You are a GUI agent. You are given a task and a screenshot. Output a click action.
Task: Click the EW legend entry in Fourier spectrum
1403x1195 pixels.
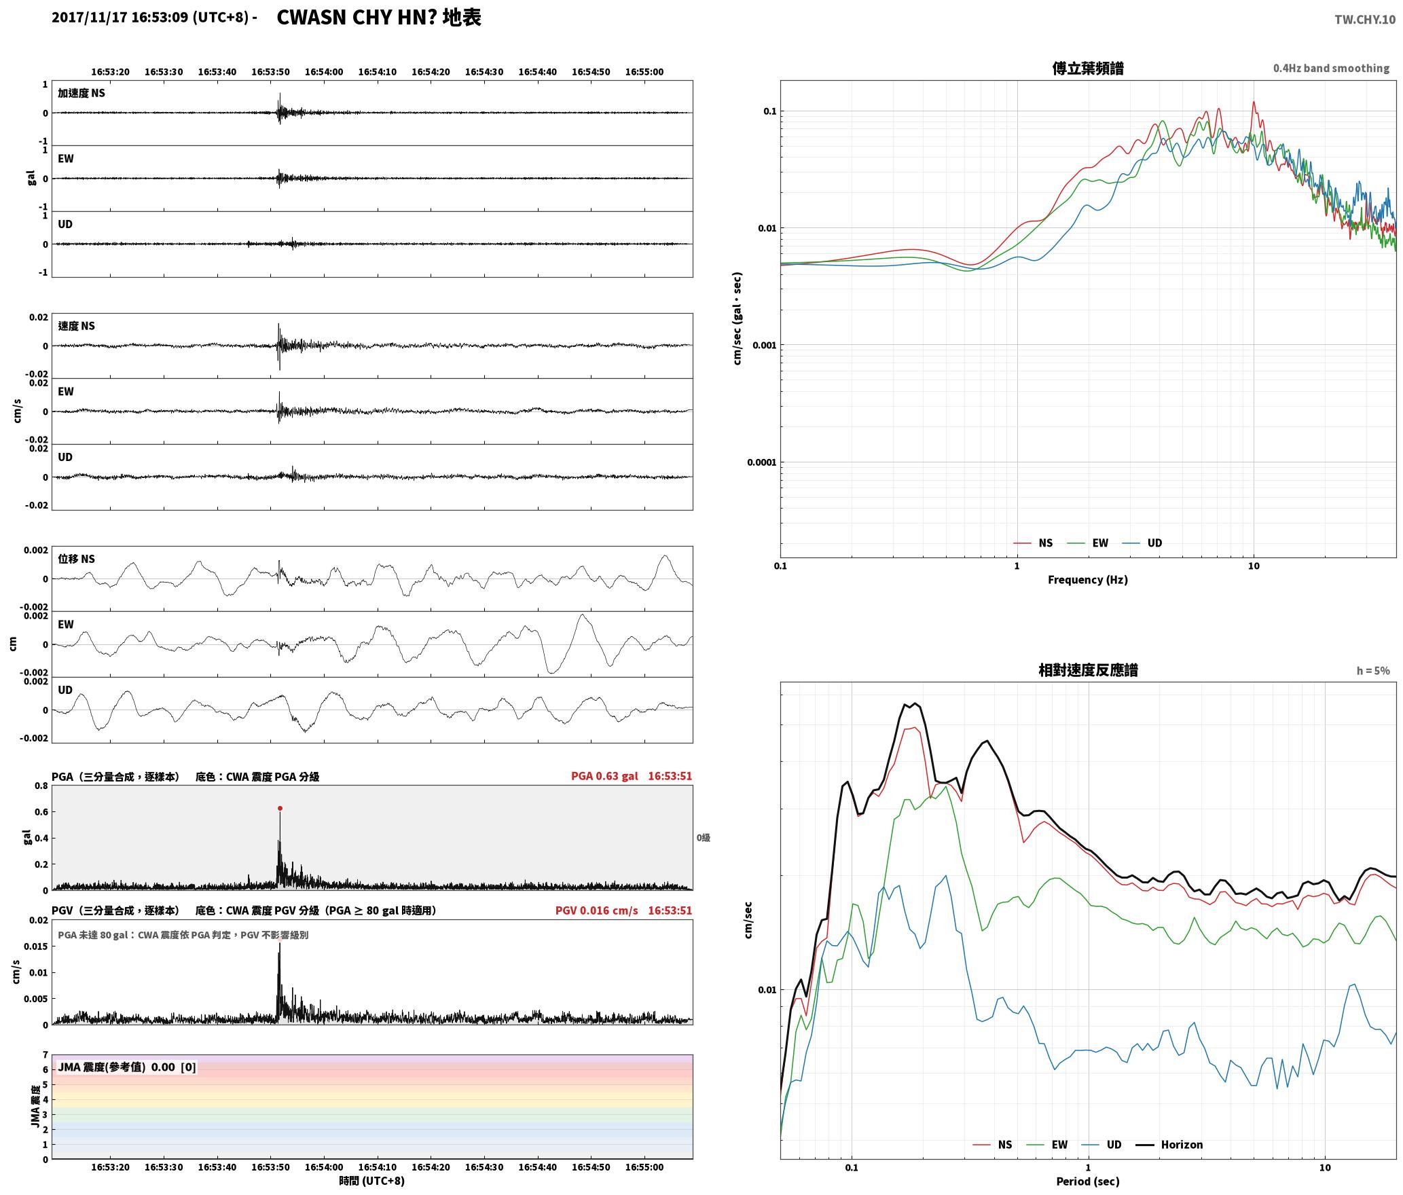(x=1088, y=543)
